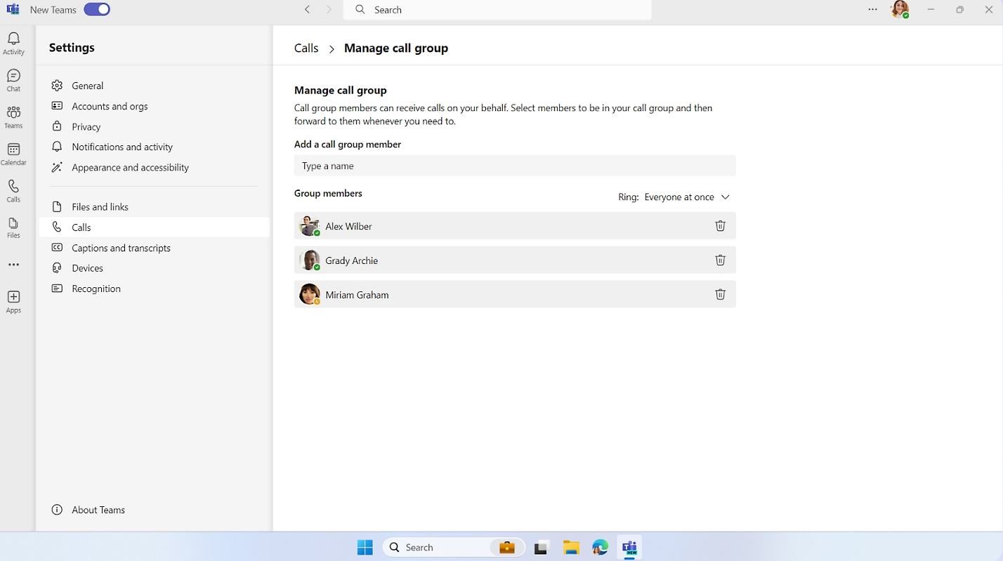
Task: Open Settings and more ellipsis menu
Action: click(872, 10)
